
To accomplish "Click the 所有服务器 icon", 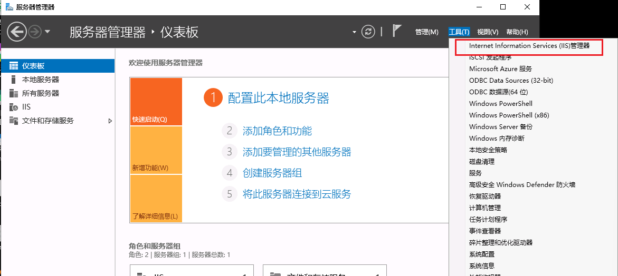I will (x=14, y=93).
